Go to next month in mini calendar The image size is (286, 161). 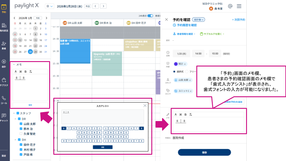[x=46, y=18]
